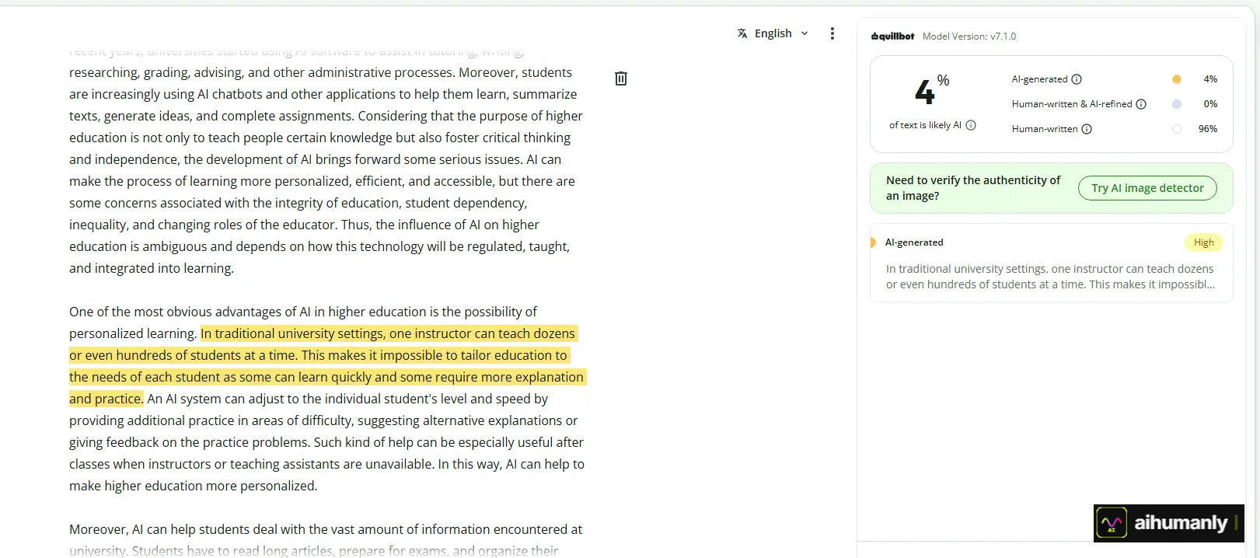1260x558 pixels.
Task: Click info icon next to Human-written
Action: tap(1087, 129)
